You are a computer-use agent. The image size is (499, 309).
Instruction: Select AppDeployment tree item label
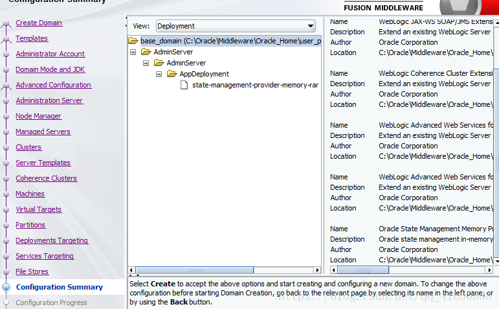point(204,74)
